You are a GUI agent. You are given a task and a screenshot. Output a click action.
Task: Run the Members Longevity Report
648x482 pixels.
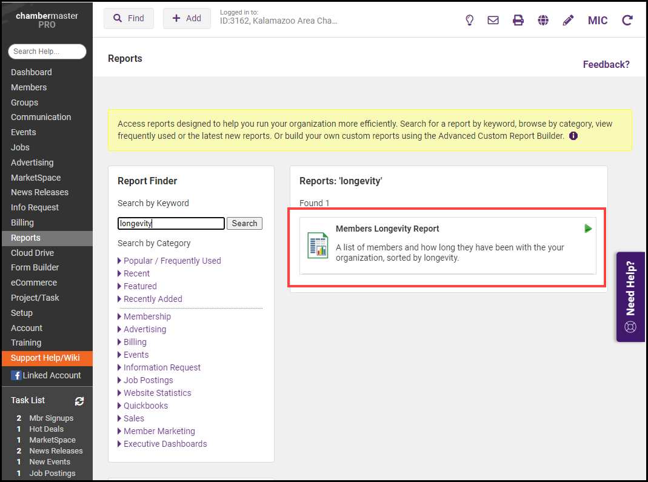pyautogui.click(x=587, y=229)
